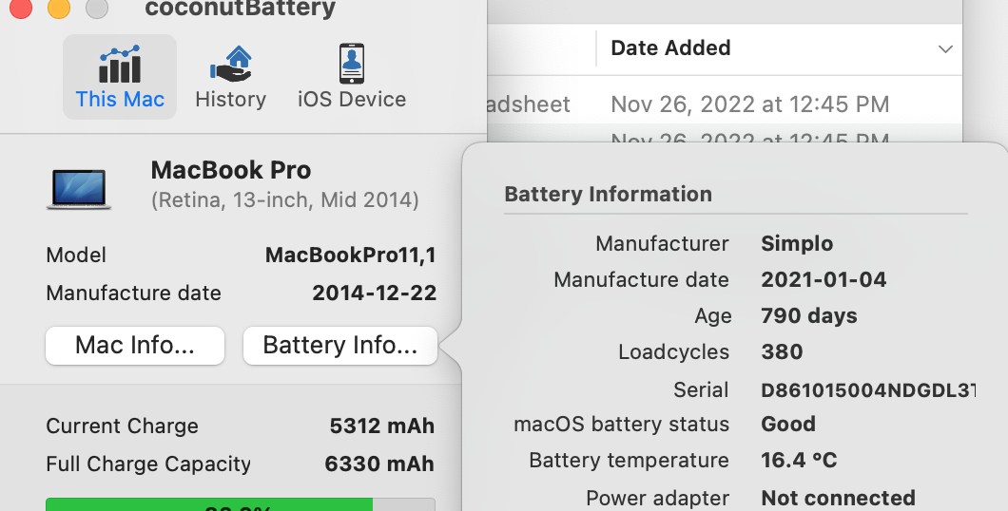Click the 5312 mAh current charge value
This screenshot has width=1008, height=511.
coord(382,426)
